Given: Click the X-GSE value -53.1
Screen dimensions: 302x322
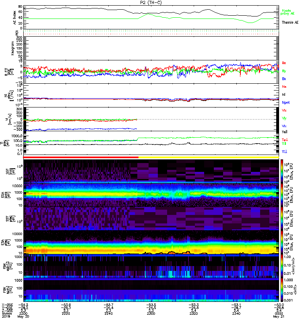Looking at the screenshot, I should tap(236, 305).
